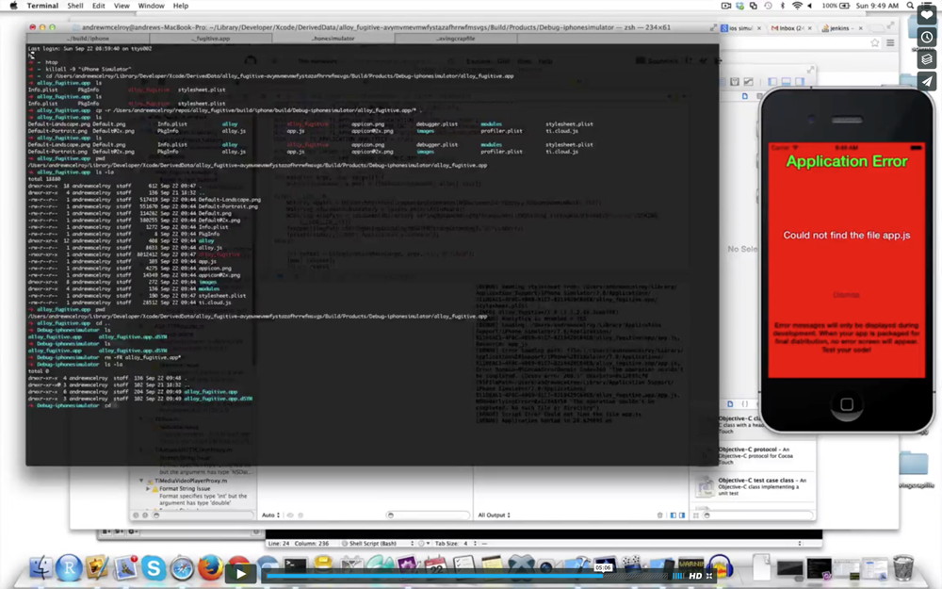
Task: Switch to the .._fugitive.app terminal tab
Action: (x=211, y=38)
